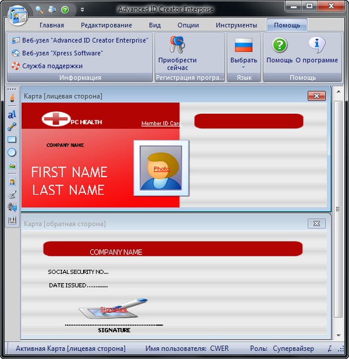The image size is (349, 359).
Task: Open Веб-узел "Advanced ID Creator Enterprise" link
Action: coord(85,40)
